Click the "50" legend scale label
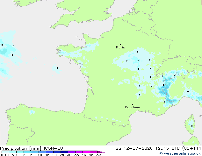202x156 pixels. [x=98, y=155]
